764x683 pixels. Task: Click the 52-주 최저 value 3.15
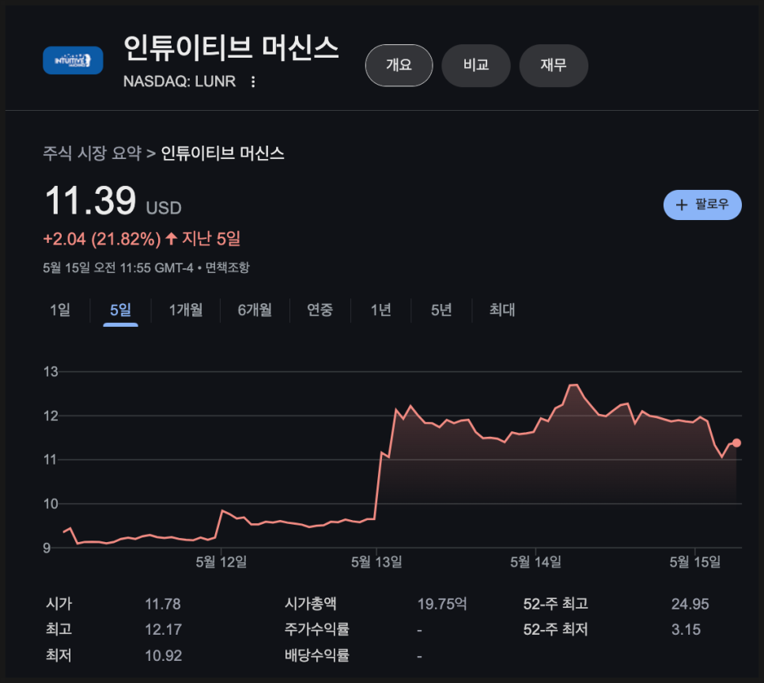pyautogui.click(x=686, y=629)
